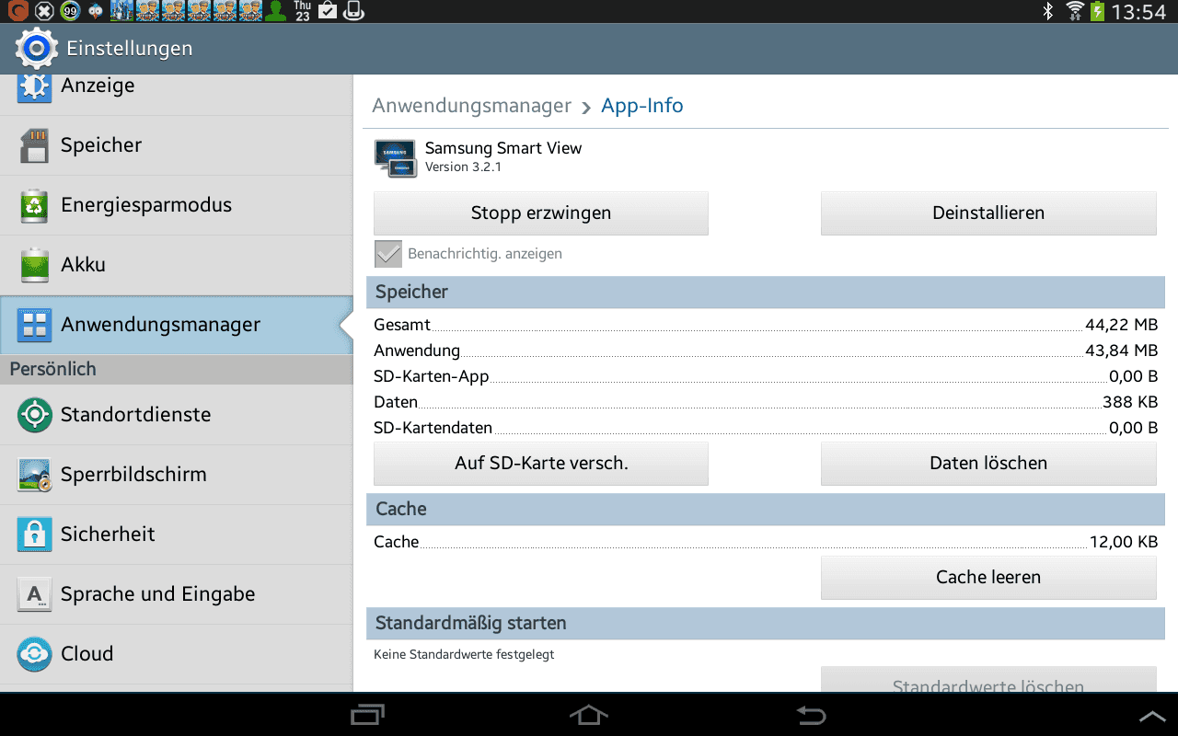
Task: Tap Keine Standardwerte festgelegt text
Action: click(x=464, y=655)
